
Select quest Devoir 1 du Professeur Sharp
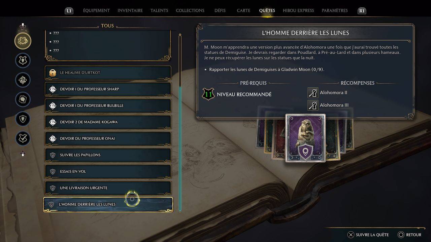108,89
